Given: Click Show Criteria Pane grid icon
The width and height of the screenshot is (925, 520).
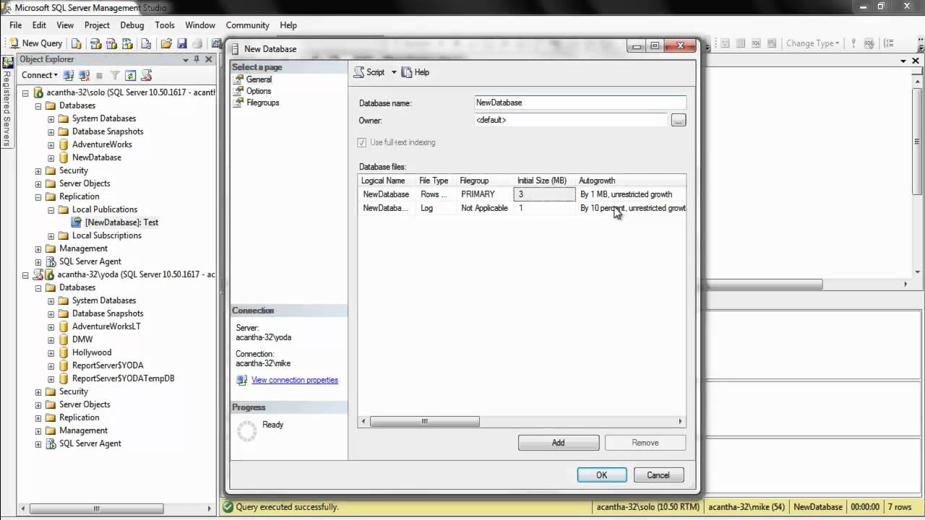Looking at the screenshot, I should pyautogui.click(x=741, y=43).
